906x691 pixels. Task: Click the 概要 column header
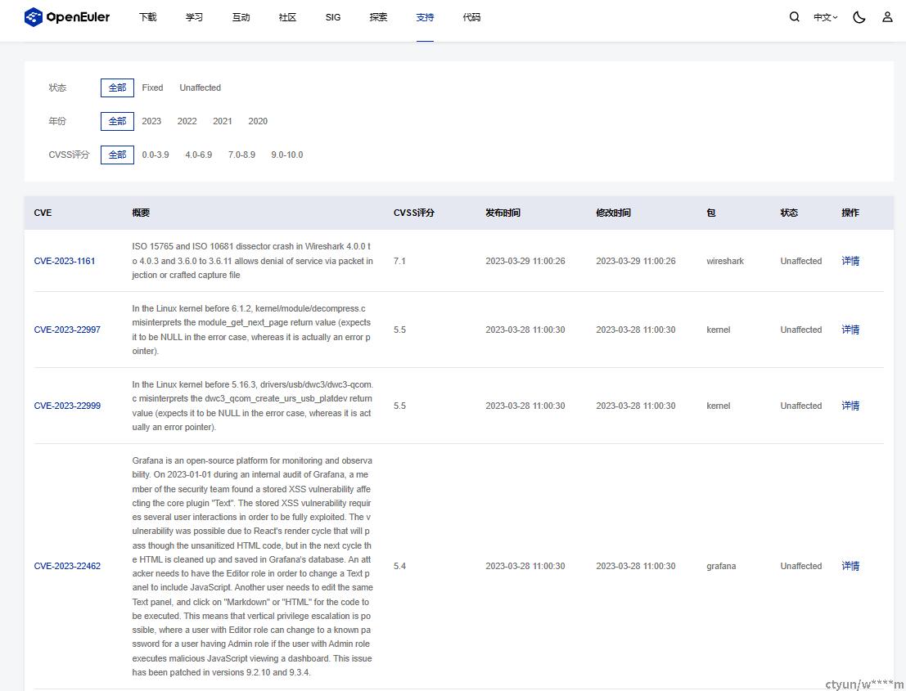point(141,213)
